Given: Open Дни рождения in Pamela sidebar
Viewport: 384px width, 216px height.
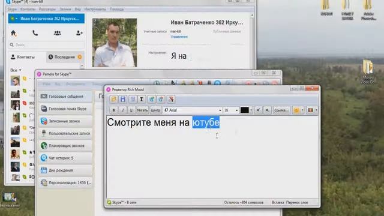Looking at the screenshot, I should point(65,170).
